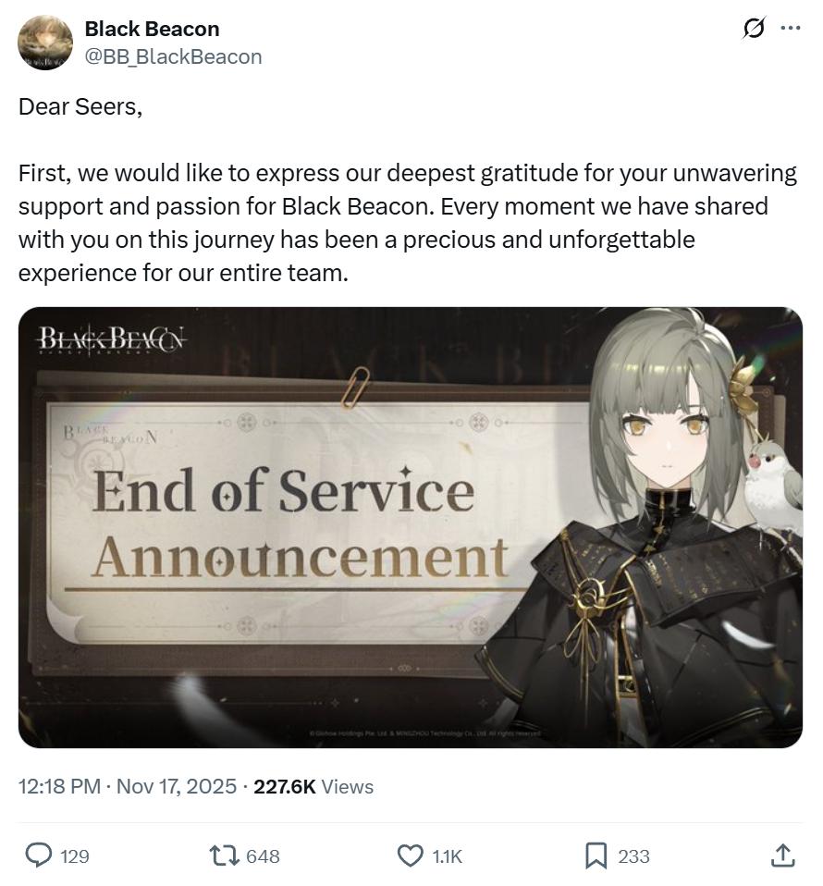Image resolution: width=823 pixels, height=886 pixels.
Task: Click the Black Beacon logo in the banner
Action: point(111,338)
